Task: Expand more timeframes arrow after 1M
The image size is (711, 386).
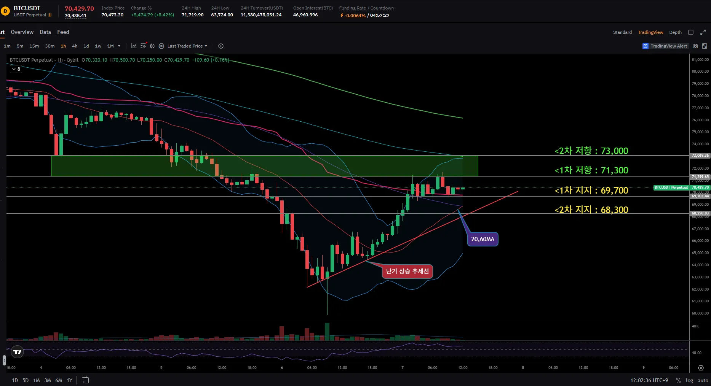Action: coord(119,46)
